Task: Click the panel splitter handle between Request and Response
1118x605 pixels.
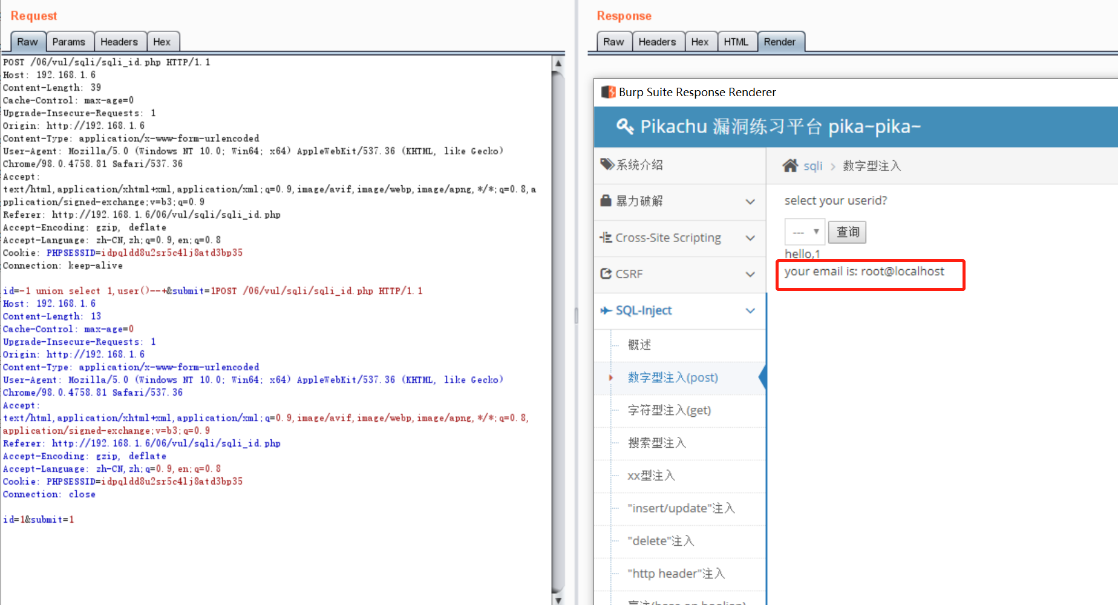Action: pyautogui.click(x=576, y=315)
